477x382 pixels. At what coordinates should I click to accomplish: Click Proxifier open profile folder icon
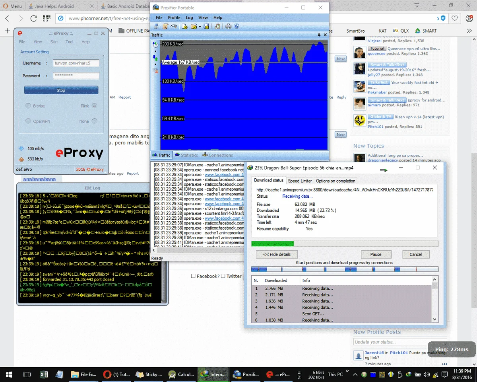(194, 26)
